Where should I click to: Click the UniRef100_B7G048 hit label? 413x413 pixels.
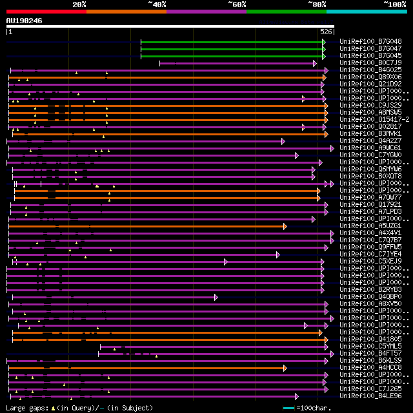coord(370,42)
